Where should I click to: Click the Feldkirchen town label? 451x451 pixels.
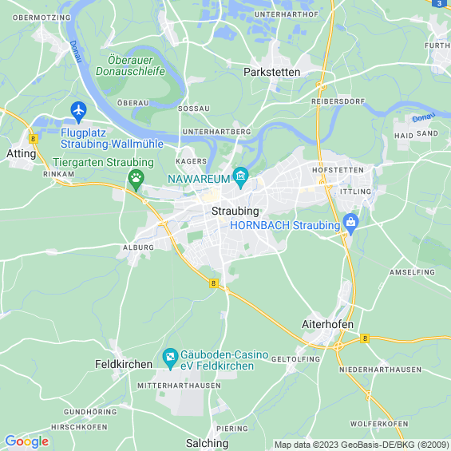(124, 364)
